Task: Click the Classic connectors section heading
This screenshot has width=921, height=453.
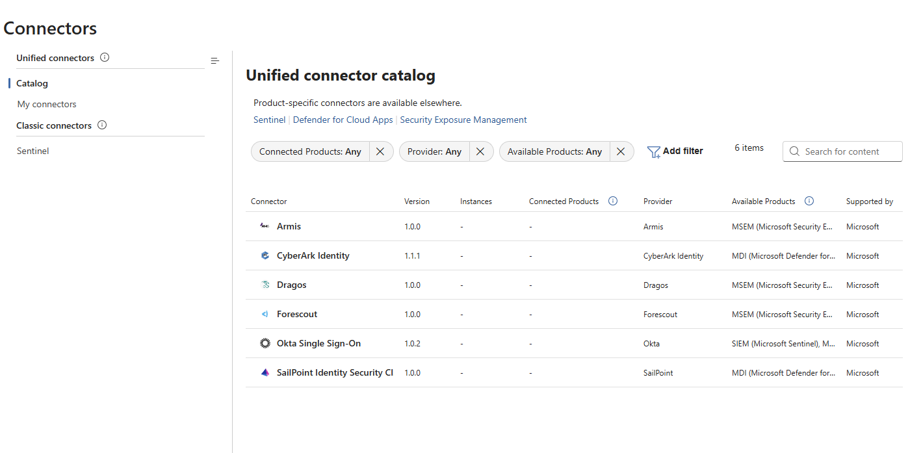Action: click(x=54, y=125)
